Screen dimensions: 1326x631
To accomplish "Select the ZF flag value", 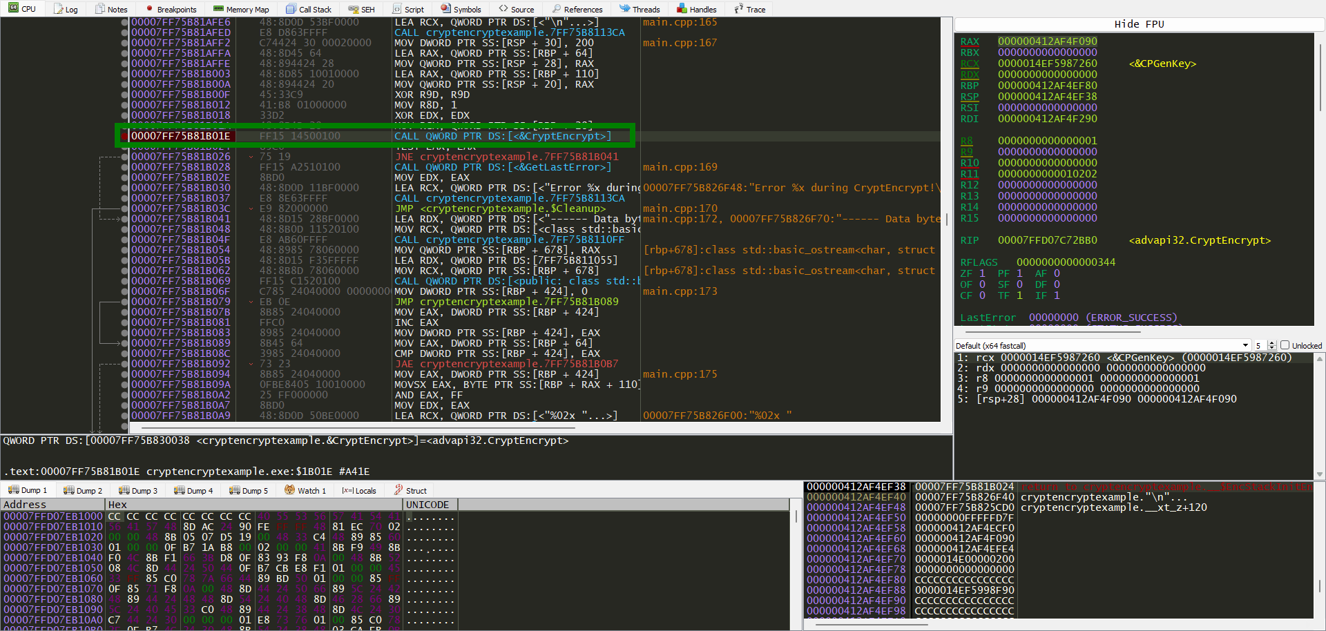I will (982, 273).
